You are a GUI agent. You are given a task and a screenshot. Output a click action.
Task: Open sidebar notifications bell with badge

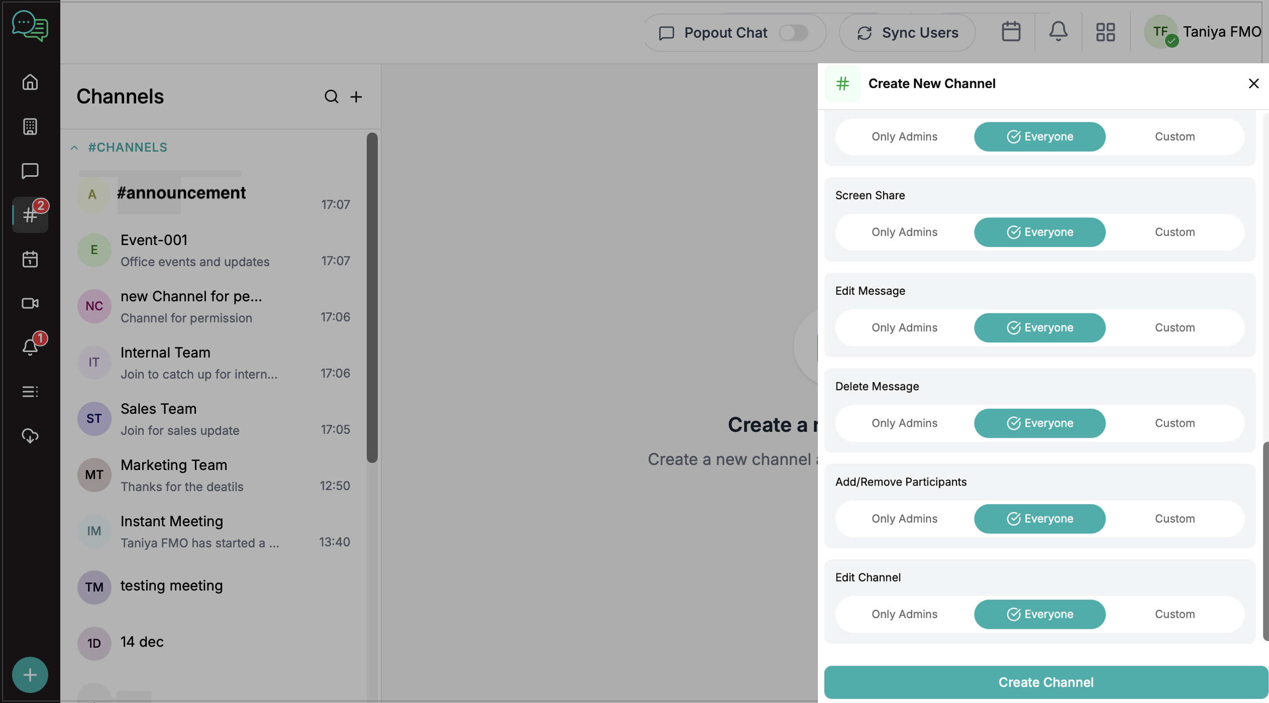30,346
